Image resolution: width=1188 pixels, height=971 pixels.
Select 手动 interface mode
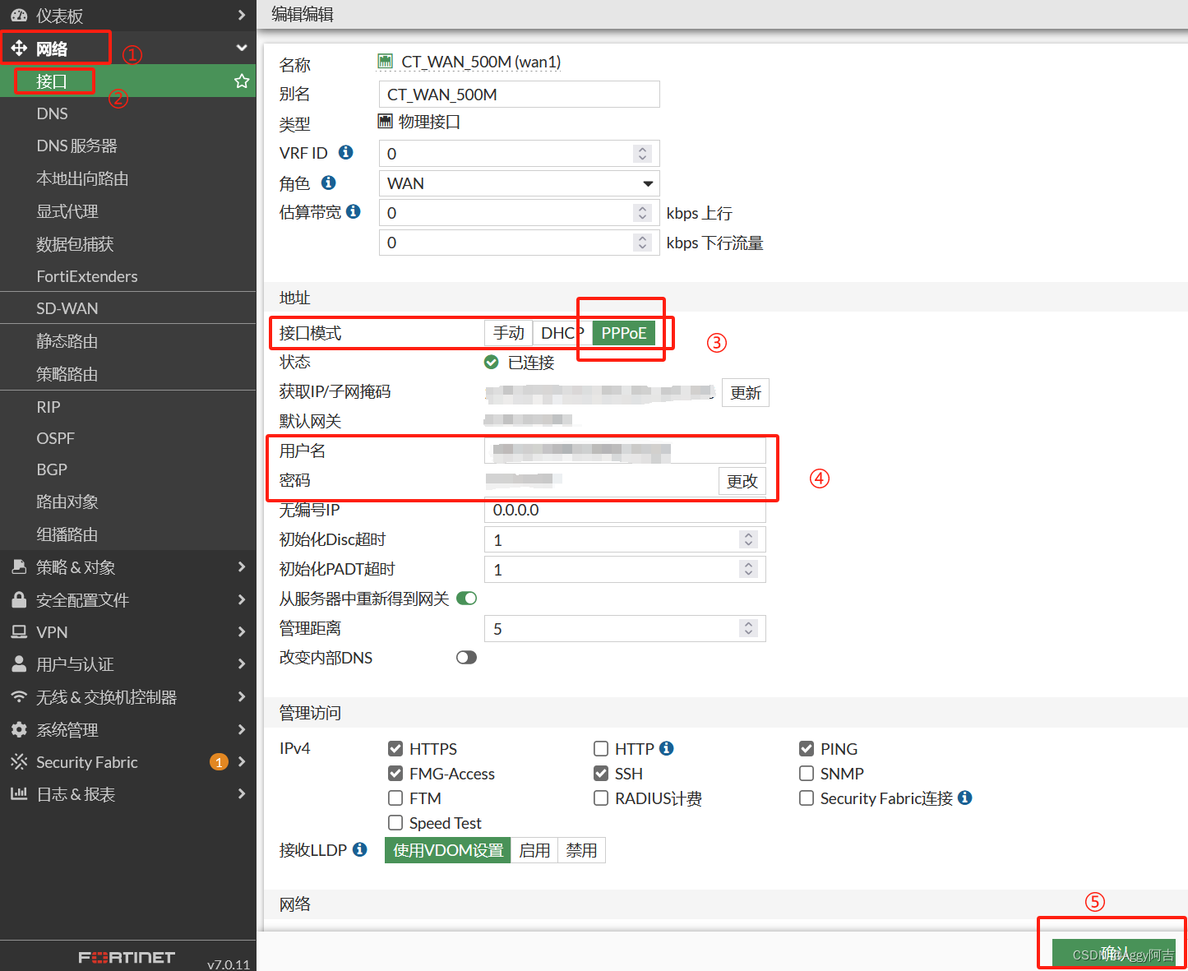[x=509, y=333]
